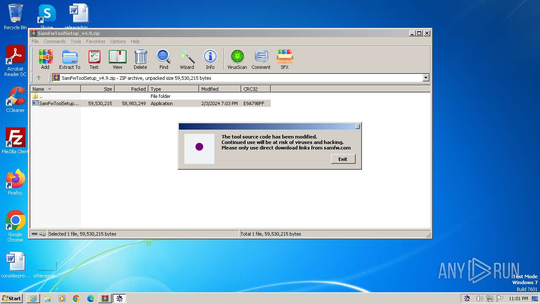Click the purple dot image in dialog
540x304 pixels.
point(199,147)
